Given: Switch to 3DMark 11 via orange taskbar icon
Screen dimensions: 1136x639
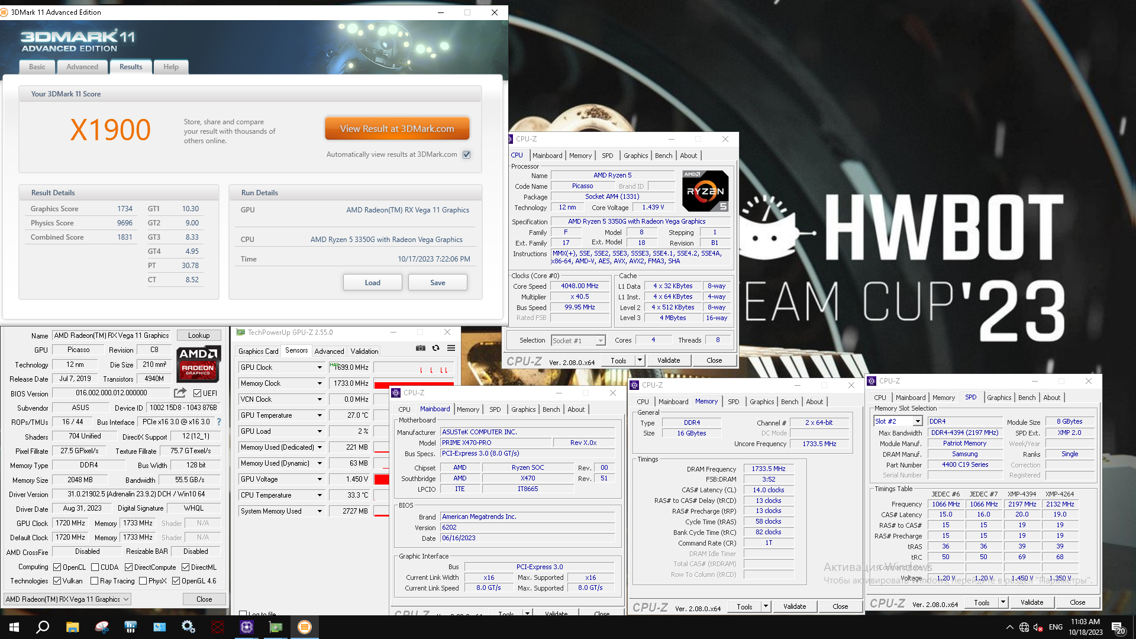Looking at the screenshot, I should pyautogui.click(x=305, y=627).
